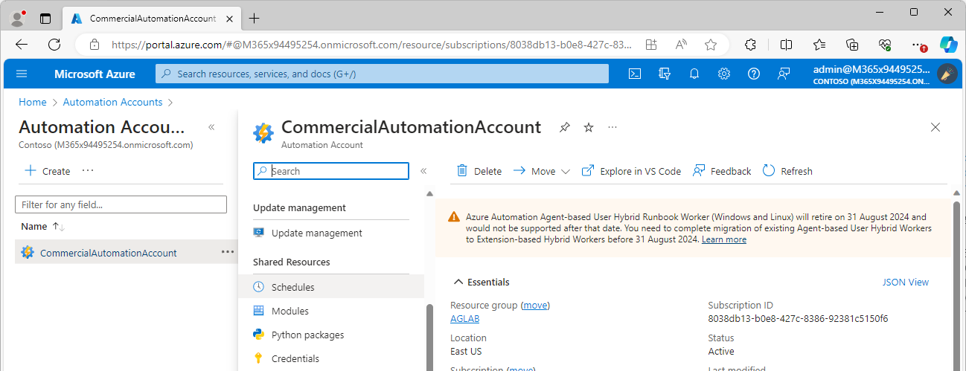This screenshot has width=966, height=371.
Task: Go back in the browser
Action: tap(22, 45)
